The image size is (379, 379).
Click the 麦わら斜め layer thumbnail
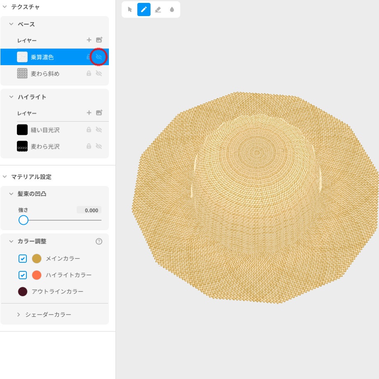pos(22,73)
